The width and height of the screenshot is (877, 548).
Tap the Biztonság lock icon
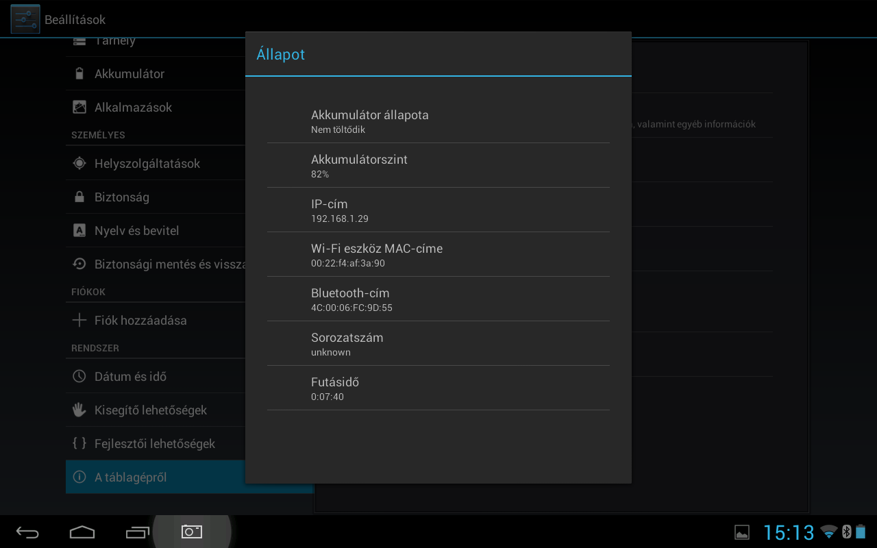(x=79, y=197)
